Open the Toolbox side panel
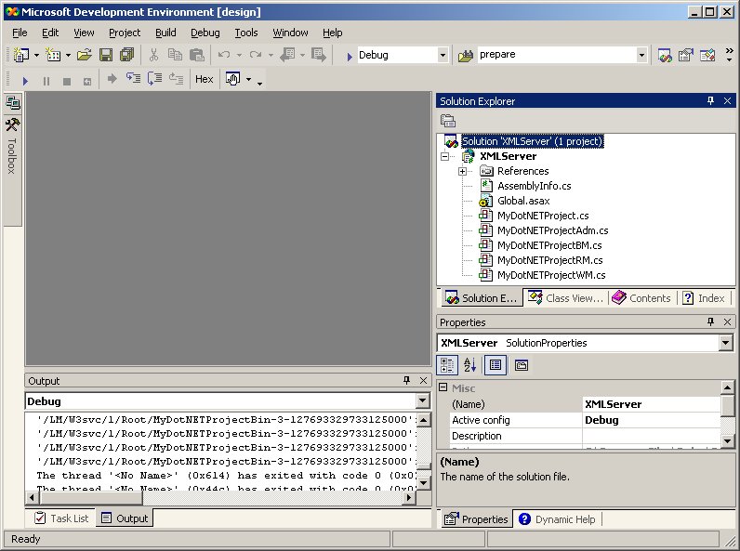Viewport: 740px width, 551px height. (12, 147)
